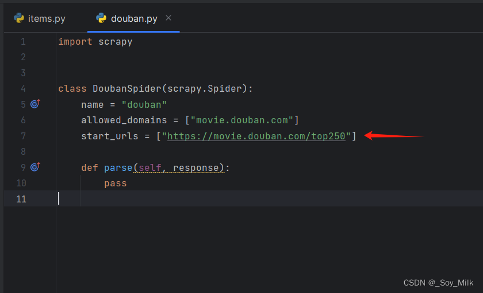Click line number 7 in gutter

click(x=23, y=136)
